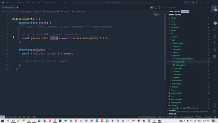Viewport: 218px width, 123px height.
Task: Open index.js in the explorer
Action: click(175, 87)
